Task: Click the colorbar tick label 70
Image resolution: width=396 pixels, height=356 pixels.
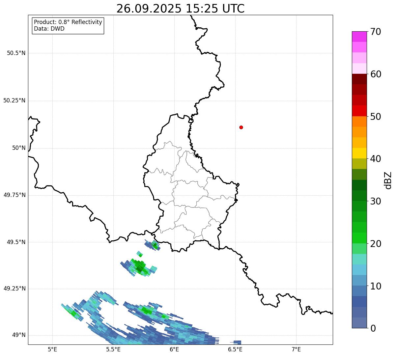Action: click(376, 32)
